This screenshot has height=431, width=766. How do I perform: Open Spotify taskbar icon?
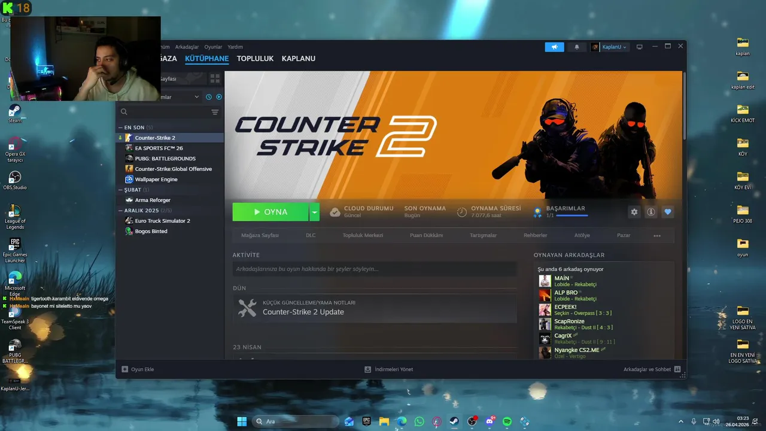pyautogui.click(x=507, y=421)
